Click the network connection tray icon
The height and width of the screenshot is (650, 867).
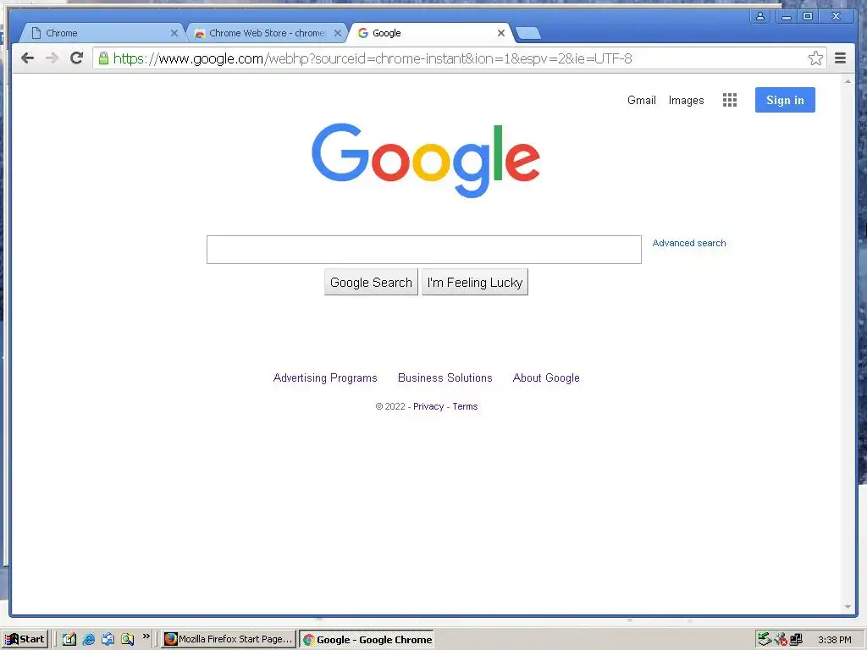point(796,640)
